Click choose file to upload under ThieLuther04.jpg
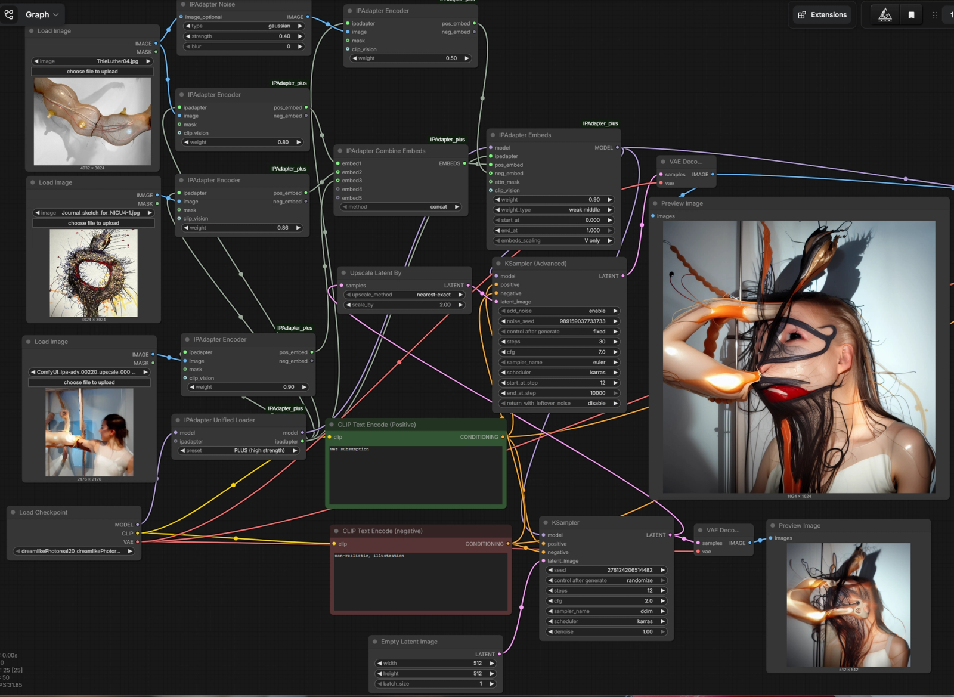Screen dimensions: 954x697 tap(92, 72)
